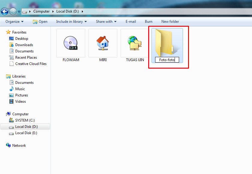Click the FLOWJAM file name label

(71, 60)
